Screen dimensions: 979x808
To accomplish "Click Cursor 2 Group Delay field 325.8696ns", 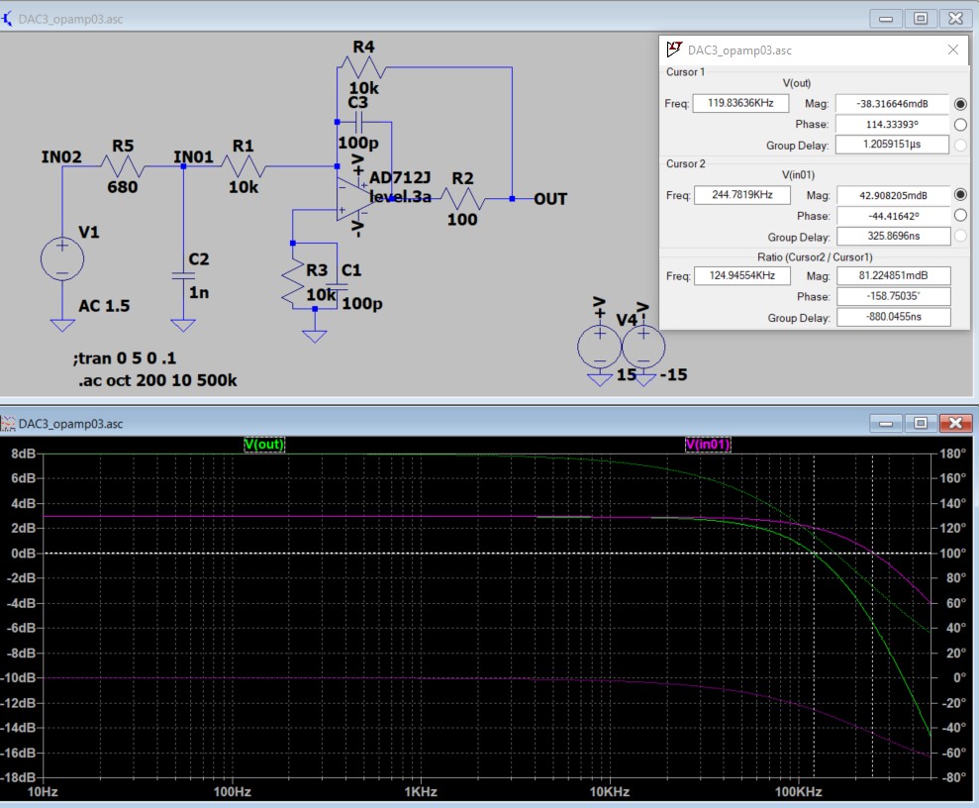I will pos(894,236).
